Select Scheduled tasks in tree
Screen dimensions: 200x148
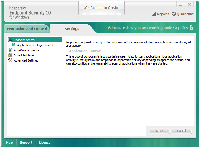(24, 55)
